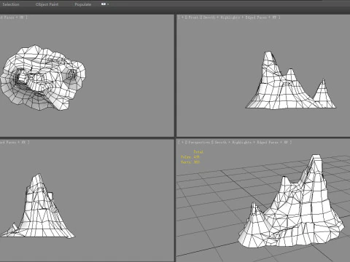Click the Total statistics header text

(x=198, y=152)
